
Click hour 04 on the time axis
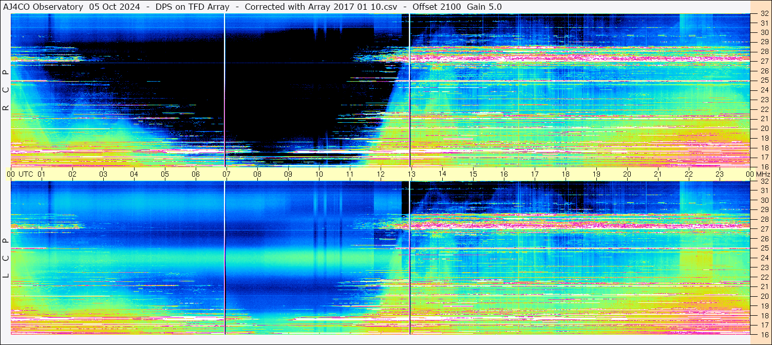pos(134,174)
